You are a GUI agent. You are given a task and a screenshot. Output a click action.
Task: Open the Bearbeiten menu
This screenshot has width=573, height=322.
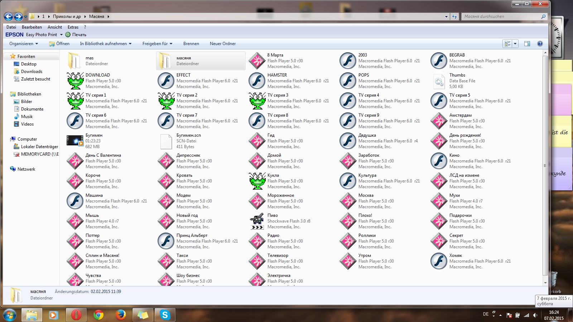coord(32,27)
